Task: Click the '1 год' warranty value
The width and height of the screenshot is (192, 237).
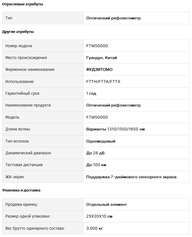Action: (91, 93)
